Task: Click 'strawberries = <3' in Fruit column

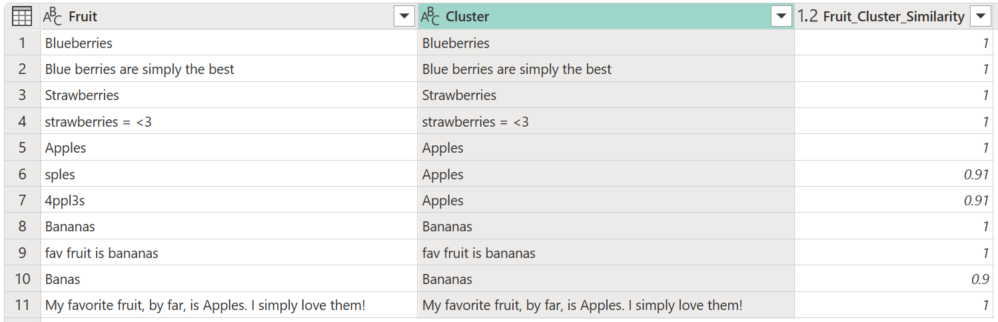Action: pyautogui.click(x=229, y=122)
